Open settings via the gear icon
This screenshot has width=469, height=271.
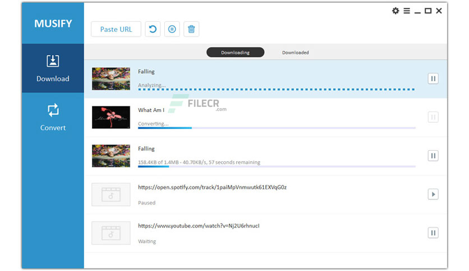396,11
